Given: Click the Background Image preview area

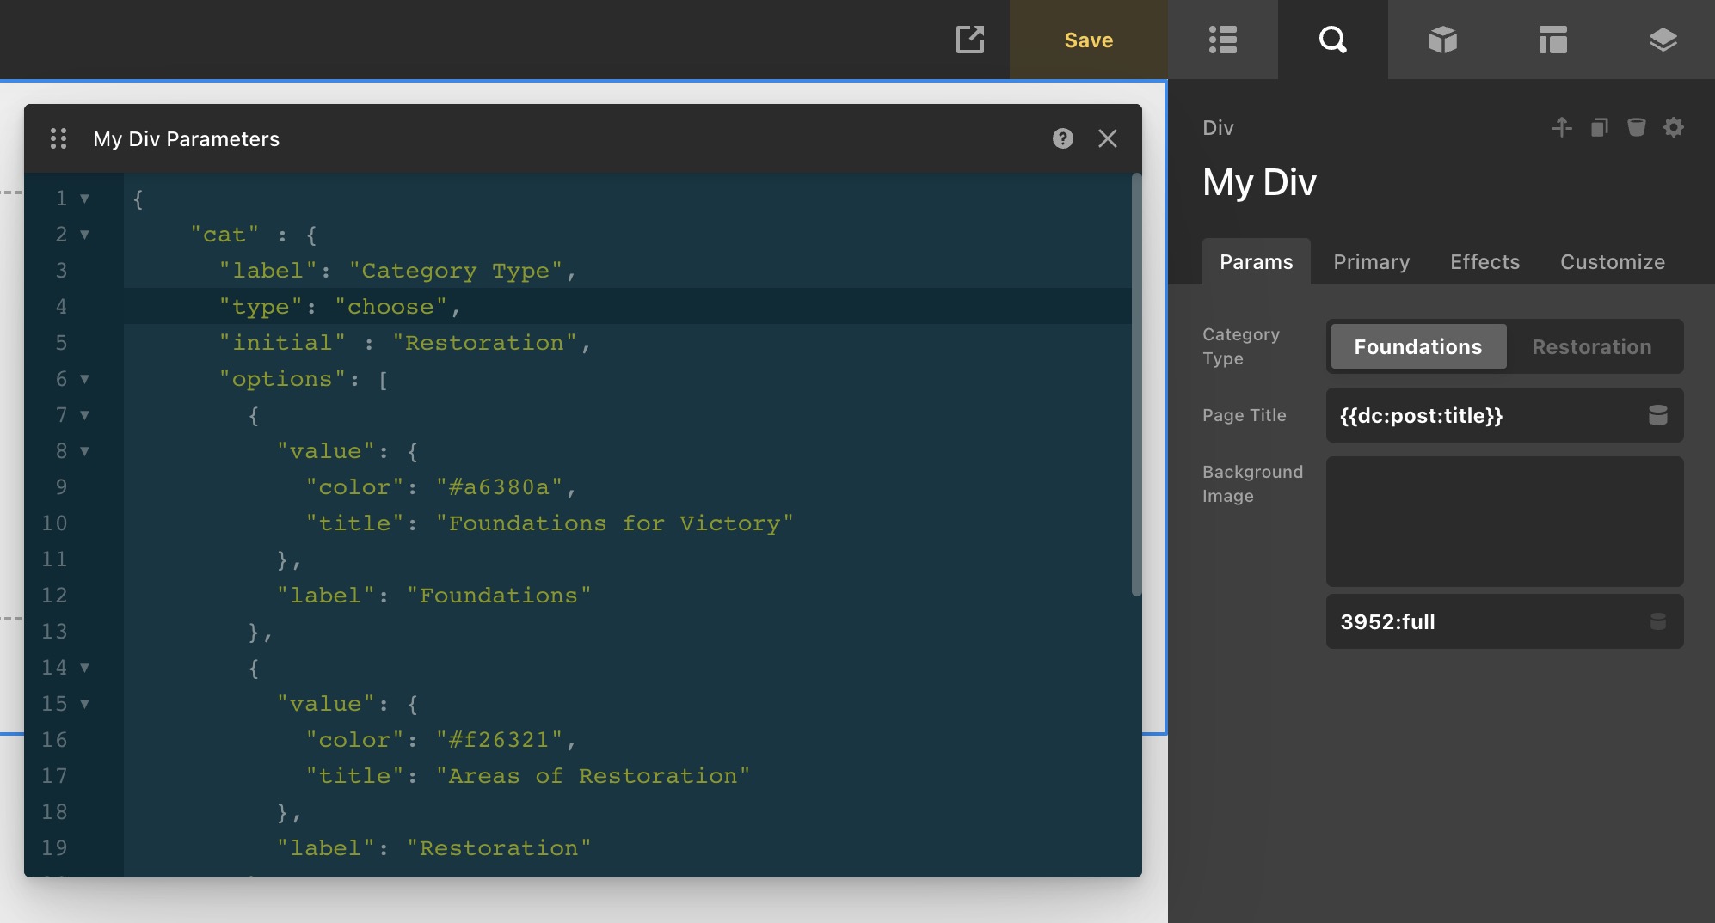Looking at the screenshot, I should [x=1503, y=522].
